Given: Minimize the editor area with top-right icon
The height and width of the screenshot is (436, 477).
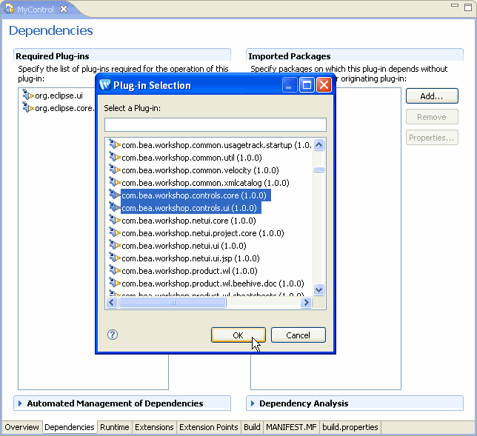Looking at the screenshot, I should (x=455, y=5).
